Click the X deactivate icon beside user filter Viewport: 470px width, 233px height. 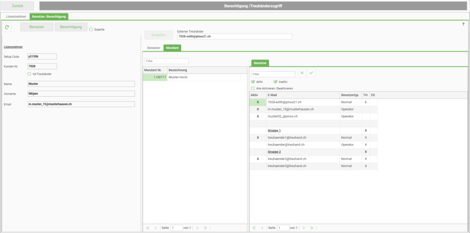coord(302,73)
